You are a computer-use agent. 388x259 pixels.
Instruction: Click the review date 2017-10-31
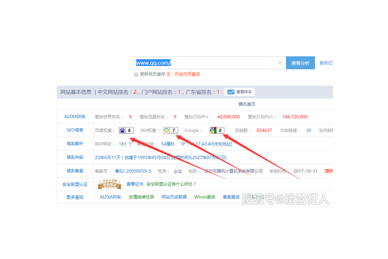pyautogui.click(x=305, y=171)
